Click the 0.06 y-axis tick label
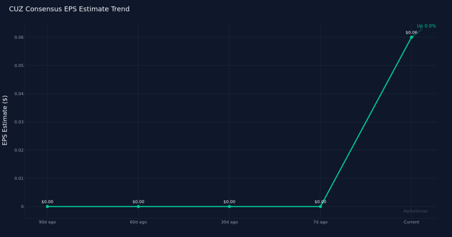Screen dimensions: 452x237 coord(18,37)
